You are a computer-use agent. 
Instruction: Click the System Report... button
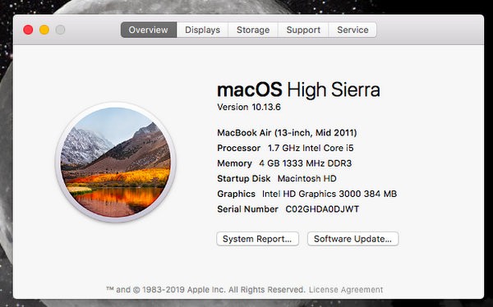pyautogui.click(x=257, y=239)
